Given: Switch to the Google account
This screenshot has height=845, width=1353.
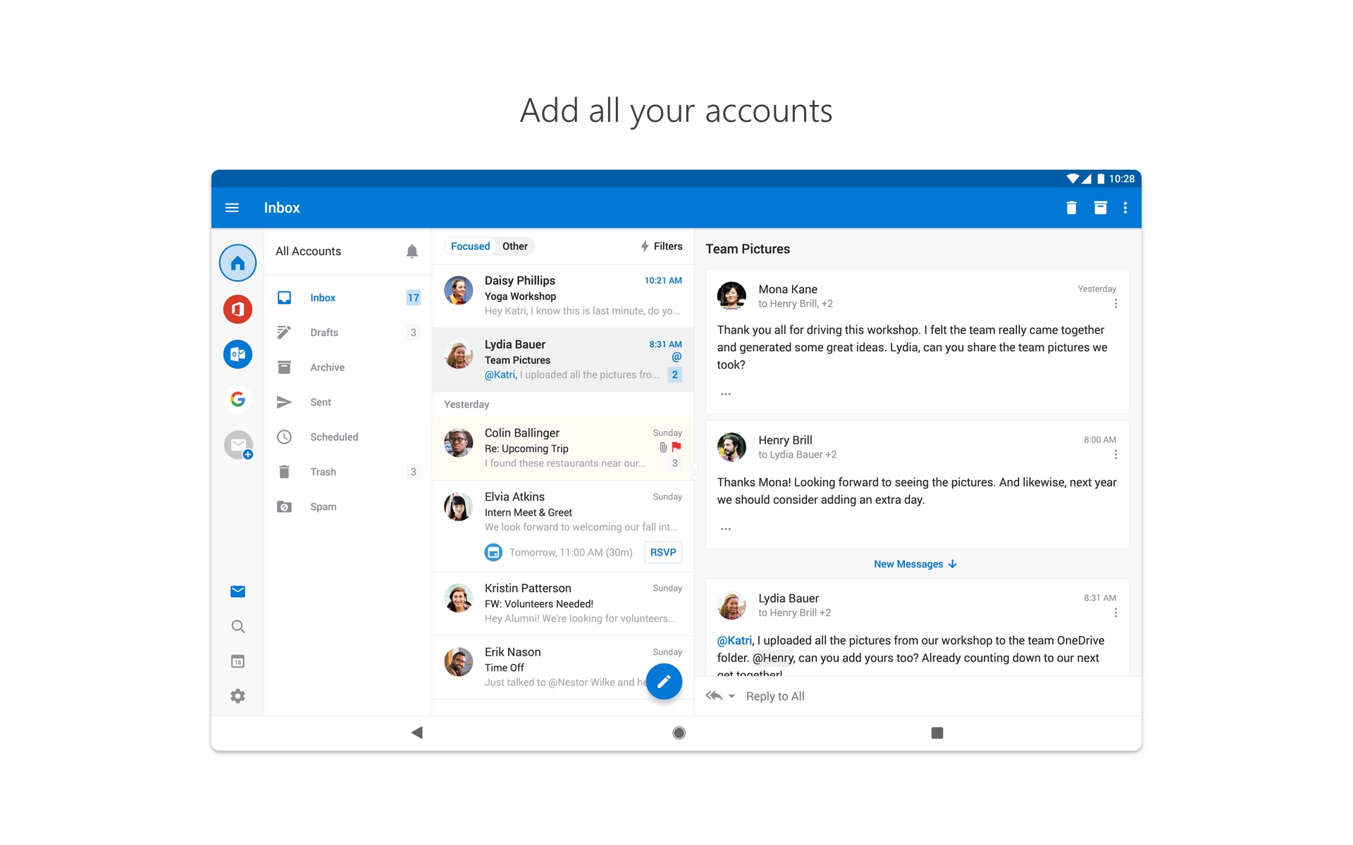Looking at the screenshot, I should pyautogui.click(x=237, y=399).
